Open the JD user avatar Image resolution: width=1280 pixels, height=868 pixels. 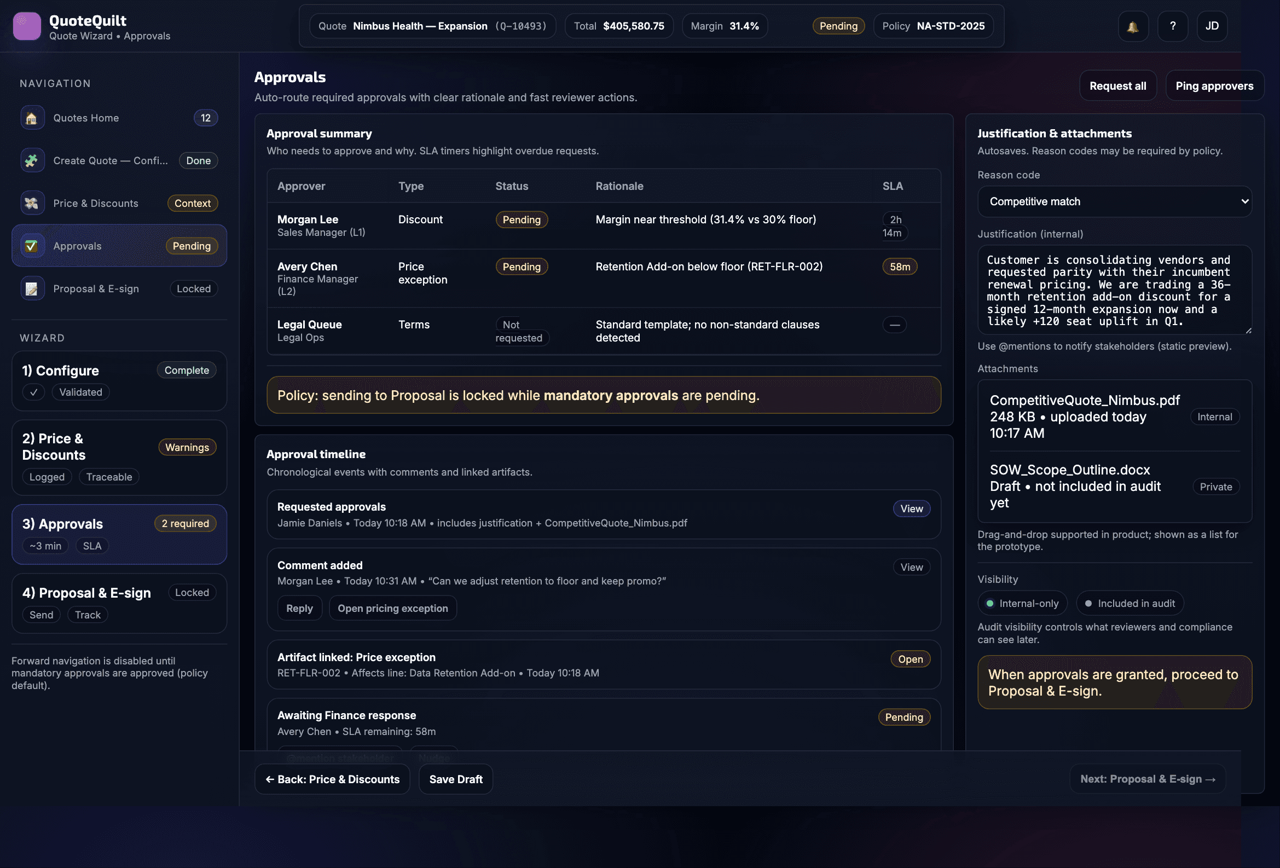point(1211,26)
